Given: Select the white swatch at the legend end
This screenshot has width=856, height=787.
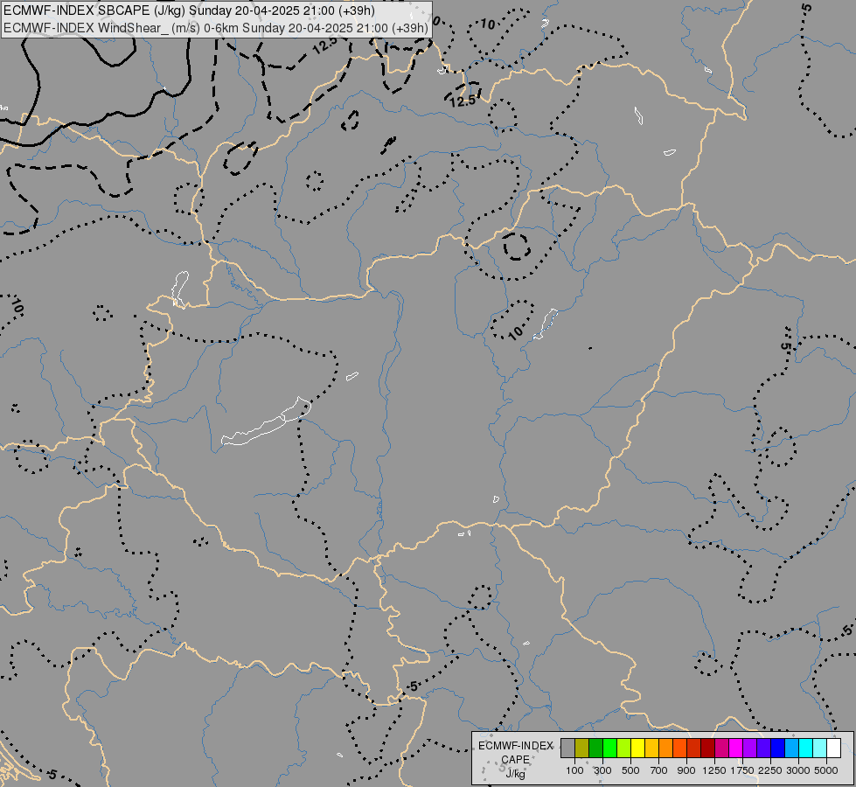Looking at the screenshot, I should pos(833,748).
